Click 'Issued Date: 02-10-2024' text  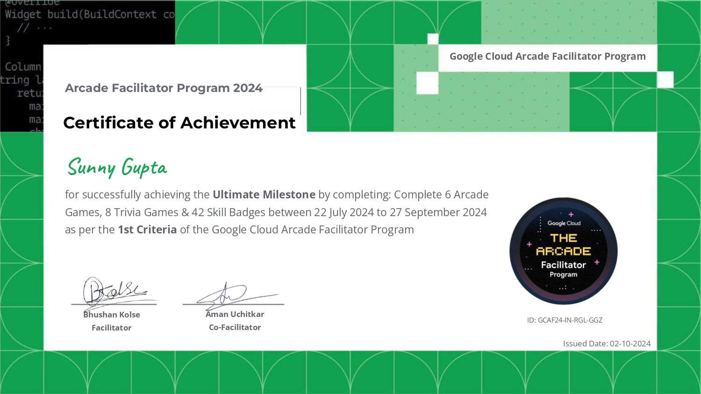point(607,344)
